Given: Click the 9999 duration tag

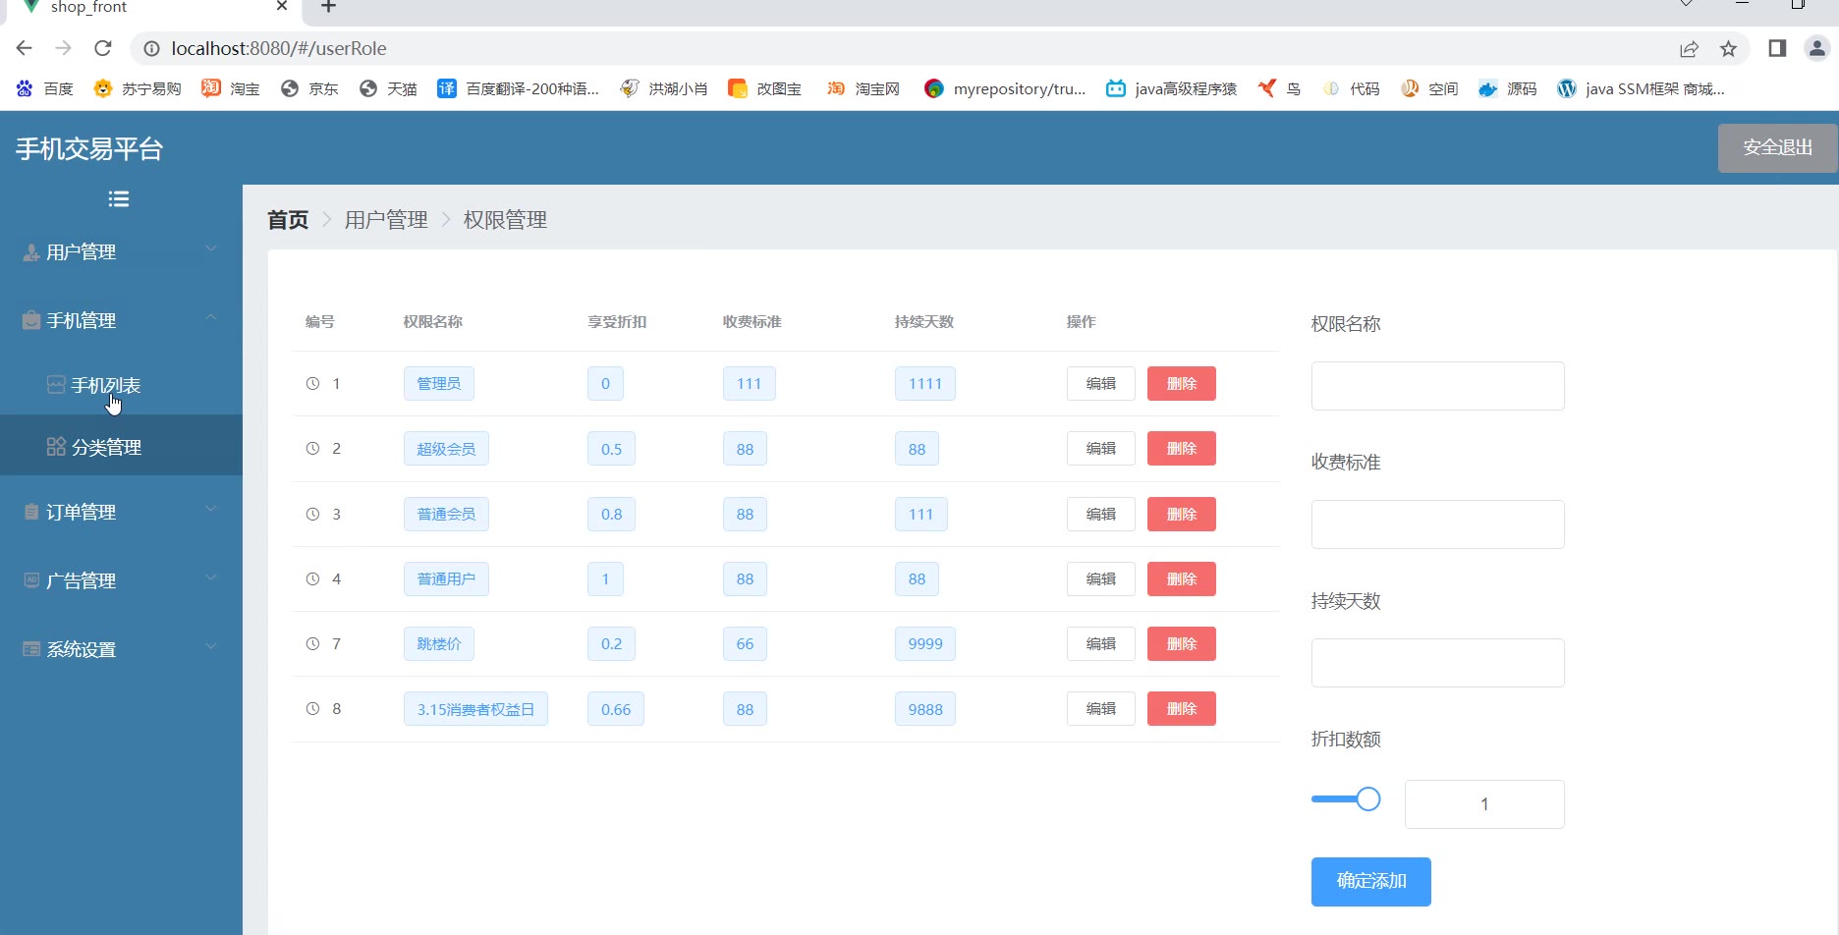Looking at the screenshot, I should 925,644.
